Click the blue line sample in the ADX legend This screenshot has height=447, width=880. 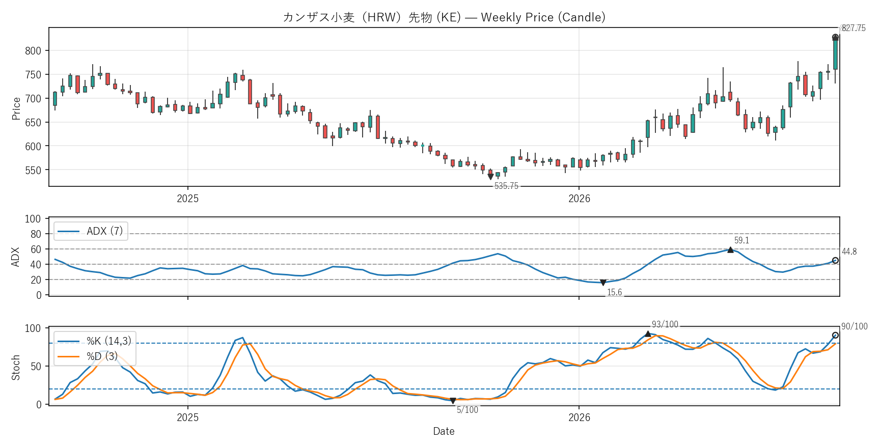(69, 232)
